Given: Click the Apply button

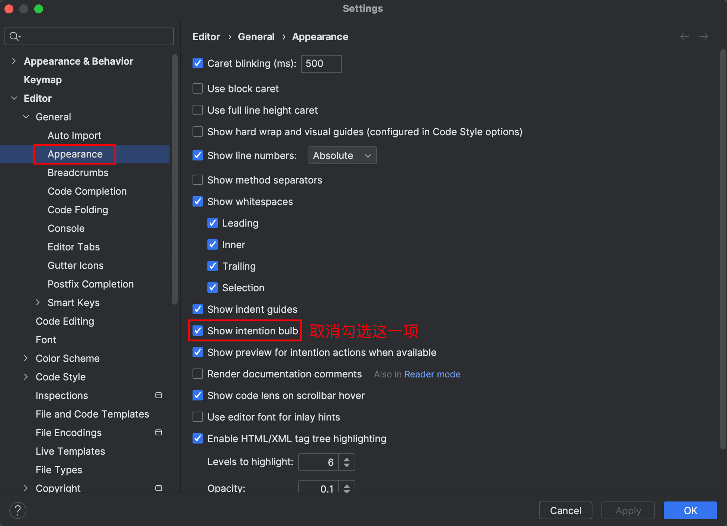Looking at the screenshot, I should [x=628, y=510].
